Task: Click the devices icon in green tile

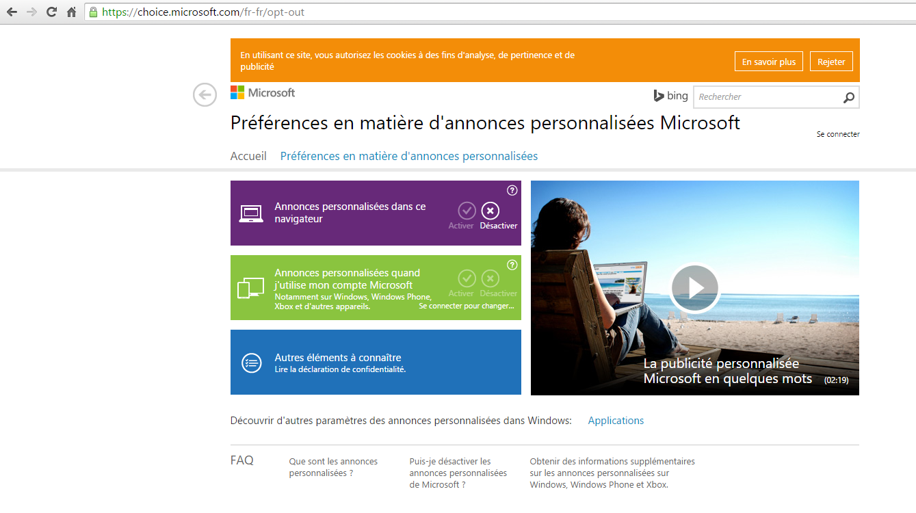Action: pos(250,288)
